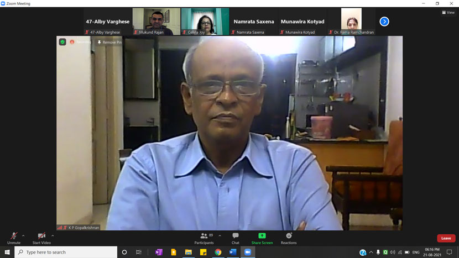459x258 pixels.
Task: Click Share Screen button
Action: (262, 238)
